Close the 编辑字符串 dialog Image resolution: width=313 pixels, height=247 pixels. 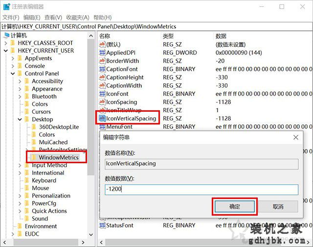pyautogui.click(x=296, y=137)
